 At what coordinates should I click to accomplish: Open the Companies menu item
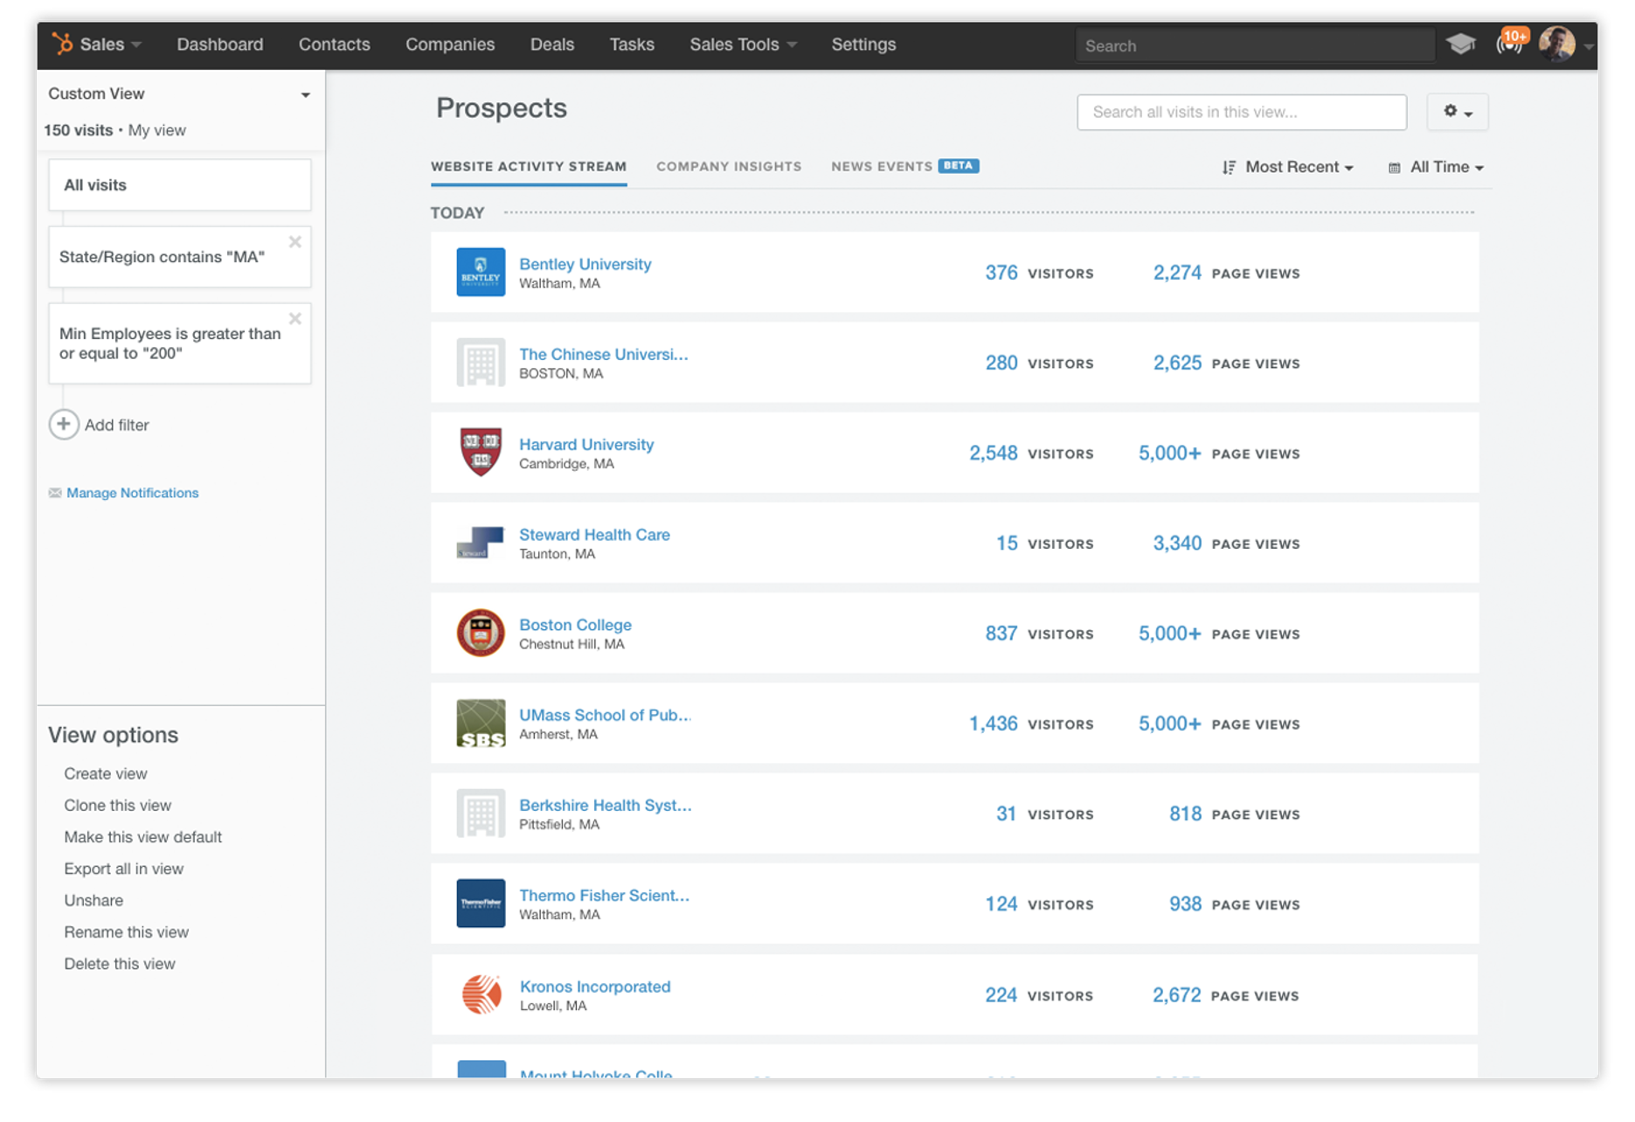tap(450, 44)
